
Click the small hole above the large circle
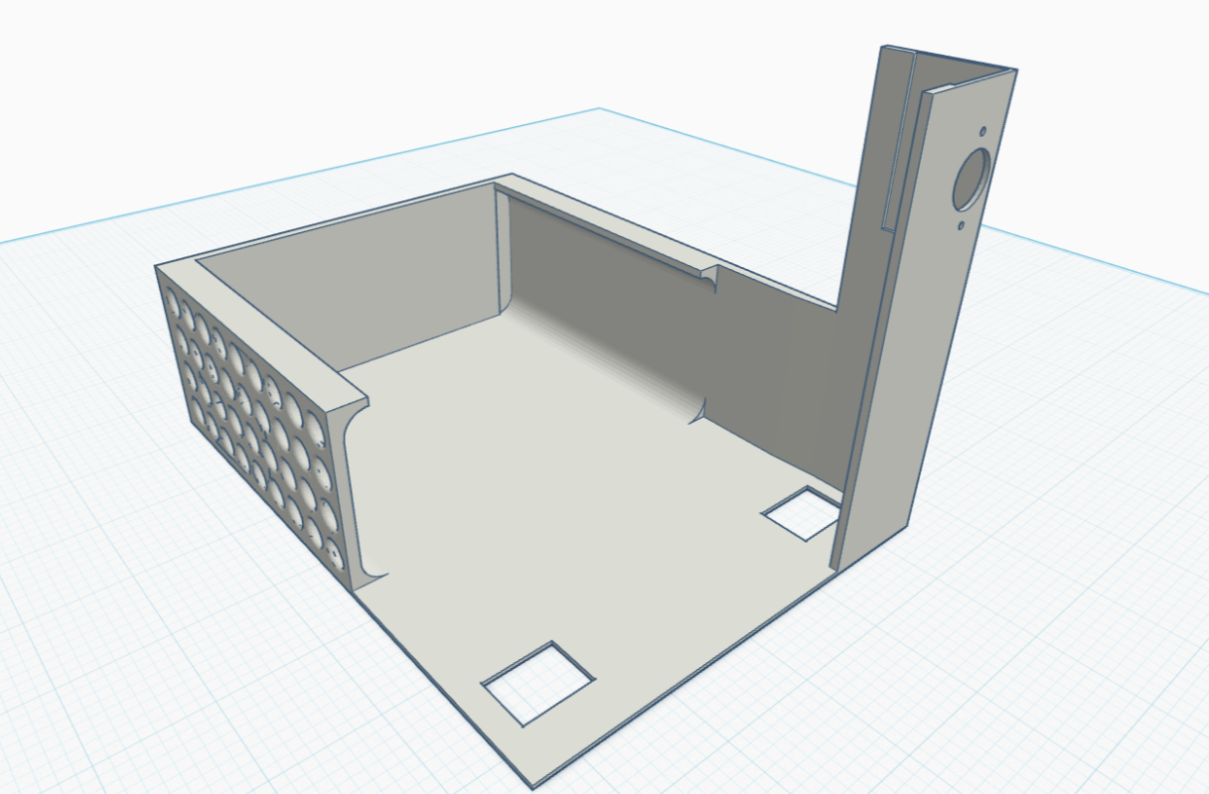click(982, 130)
